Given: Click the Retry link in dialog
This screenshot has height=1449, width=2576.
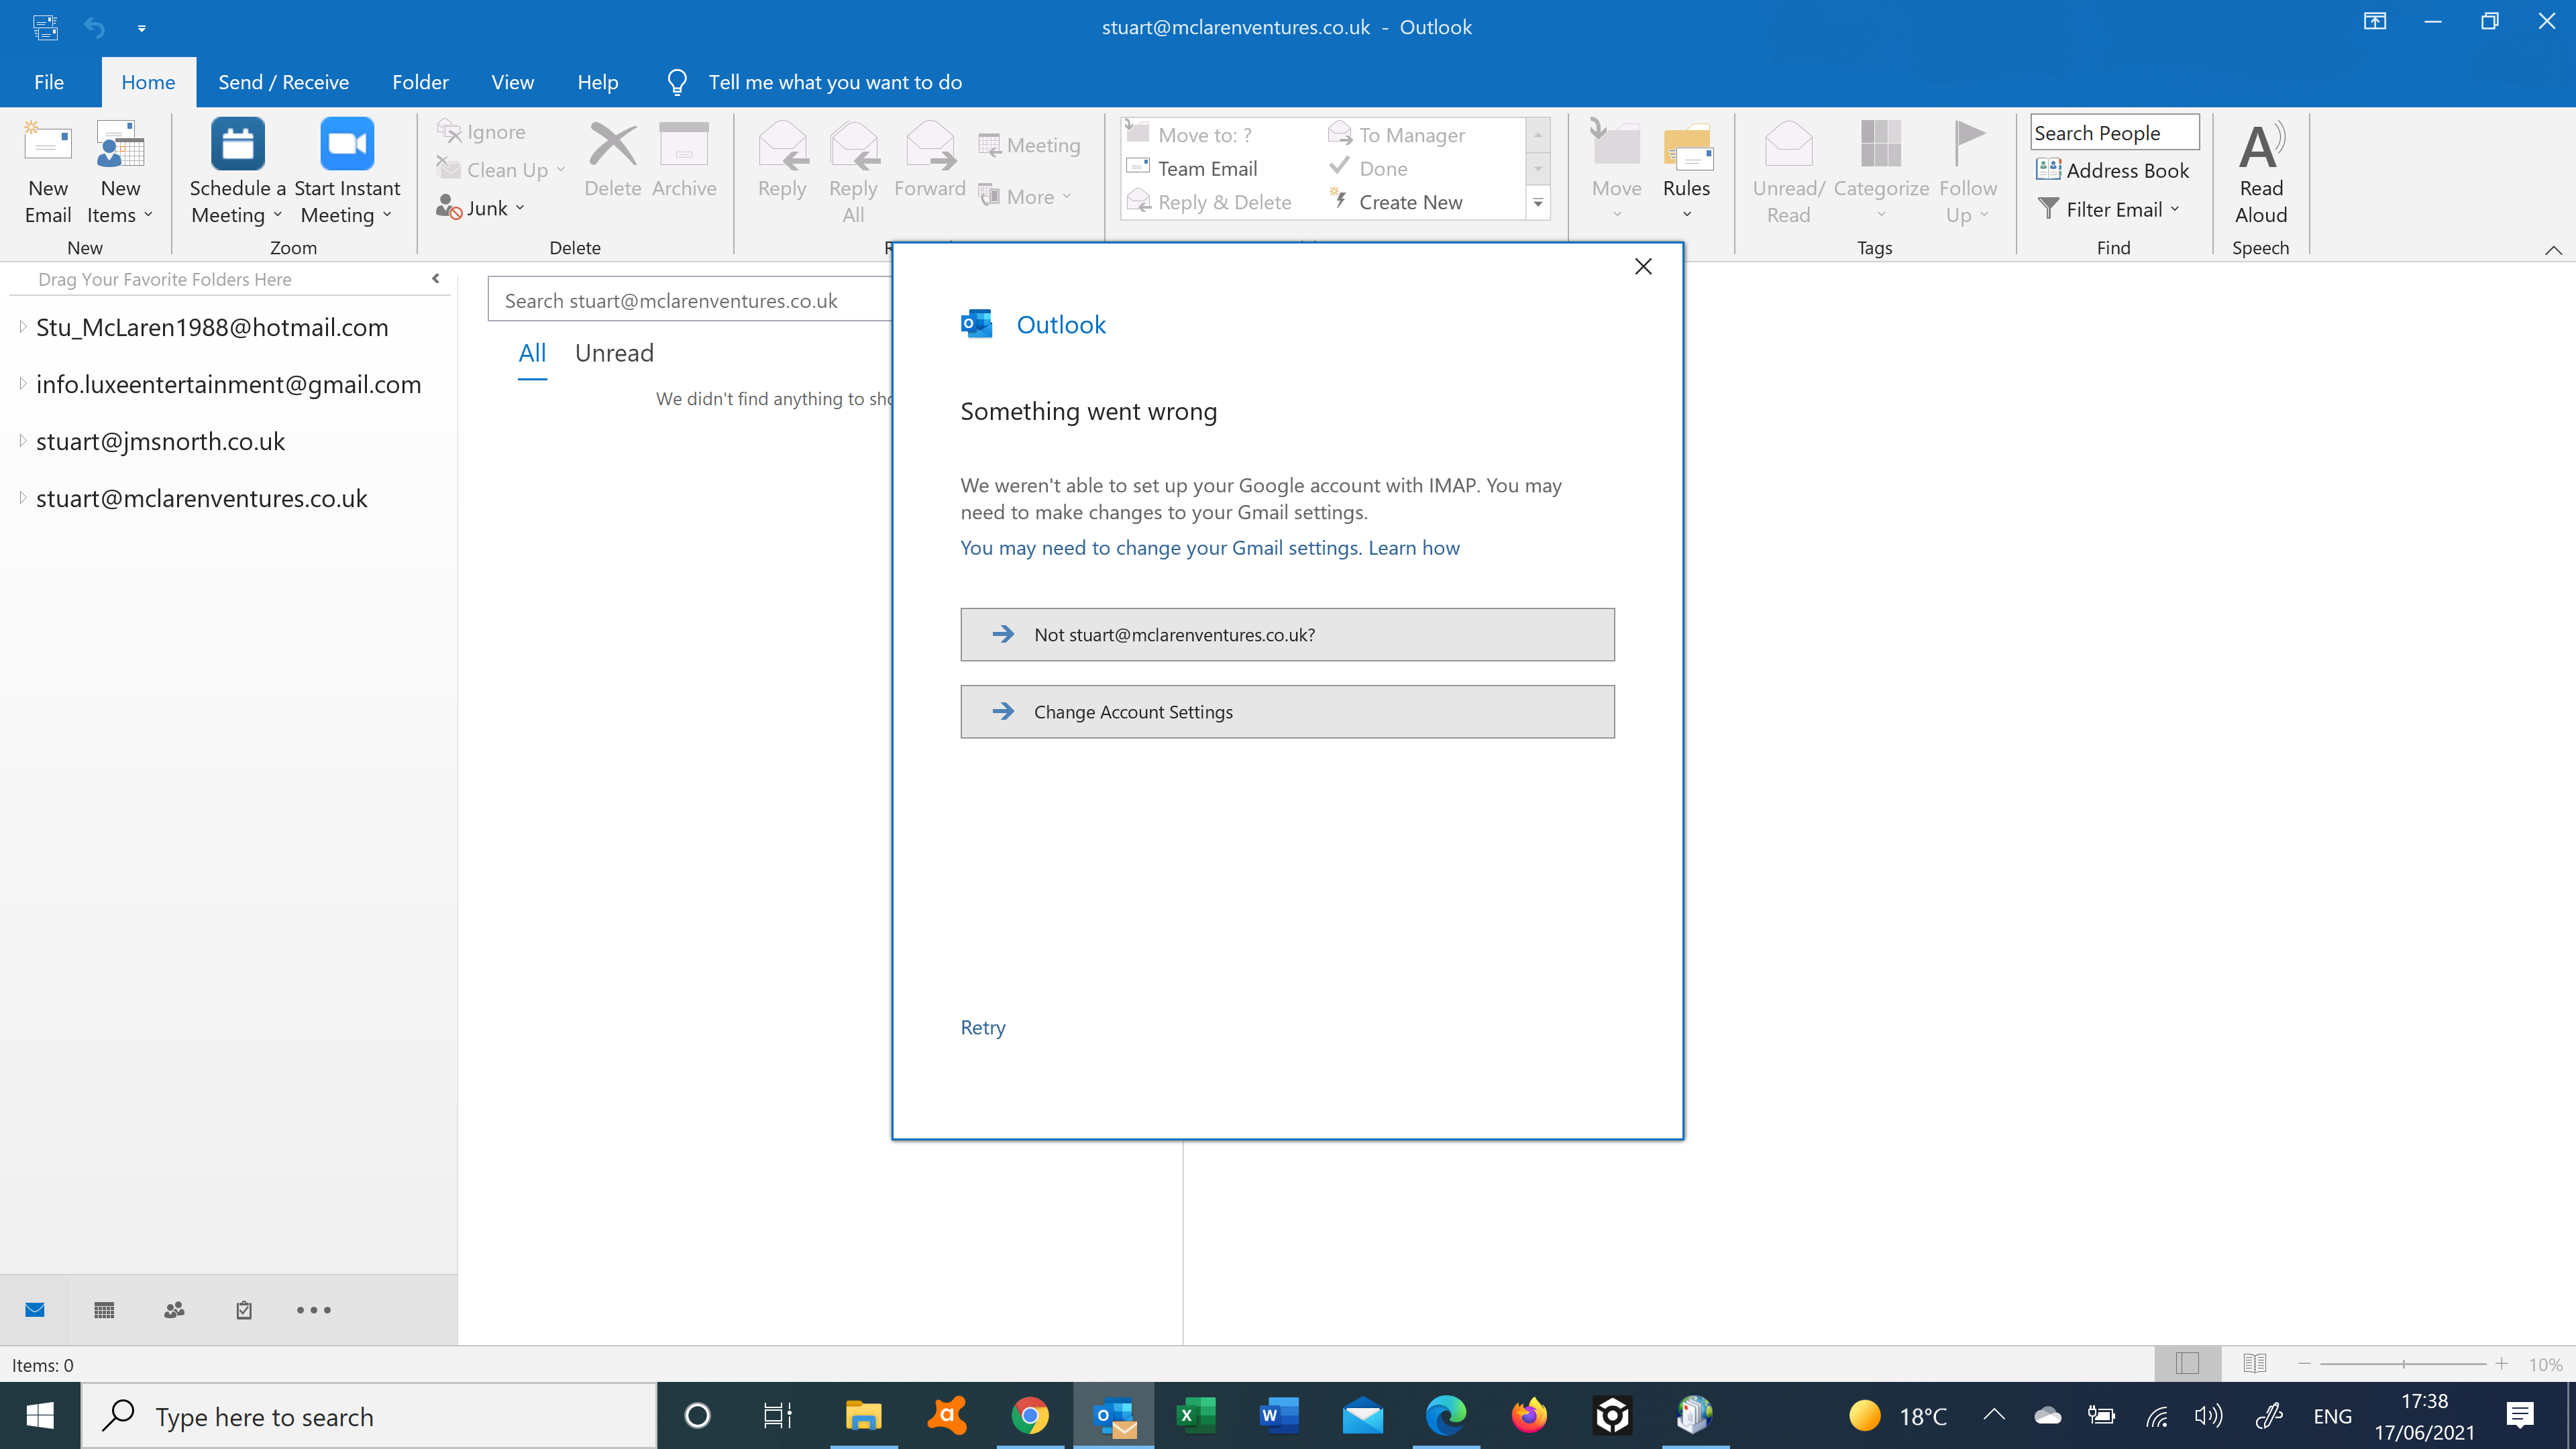Looking at the screenshot, I should 982,1027.
